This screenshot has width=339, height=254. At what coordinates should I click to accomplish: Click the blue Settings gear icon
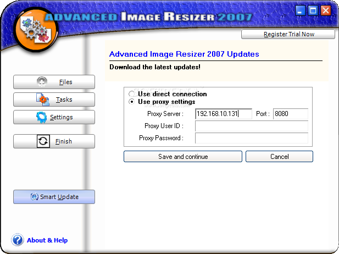coord(42,117)
